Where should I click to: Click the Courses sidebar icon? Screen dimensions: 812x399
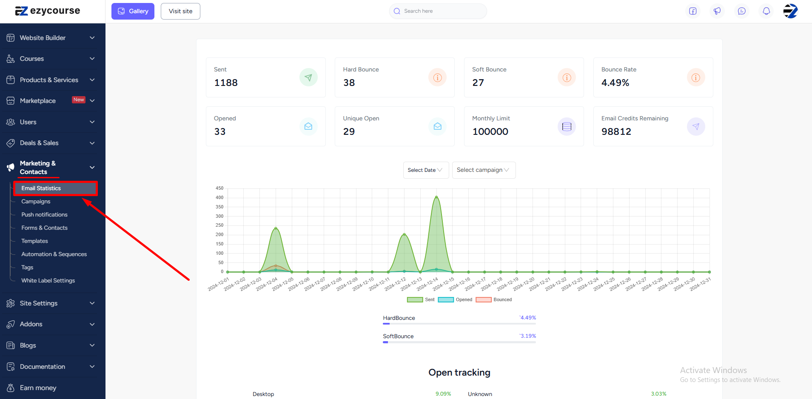pos(11,59)
